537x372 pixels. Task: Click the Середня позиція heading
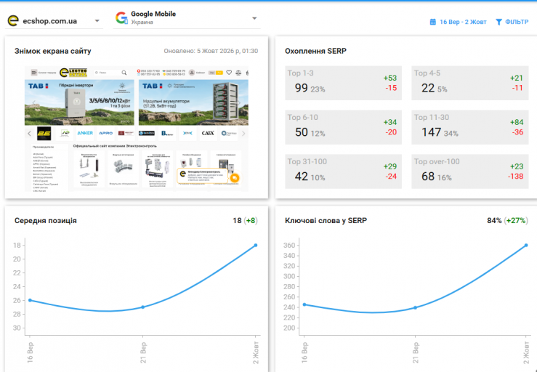(x=46, y=221)
